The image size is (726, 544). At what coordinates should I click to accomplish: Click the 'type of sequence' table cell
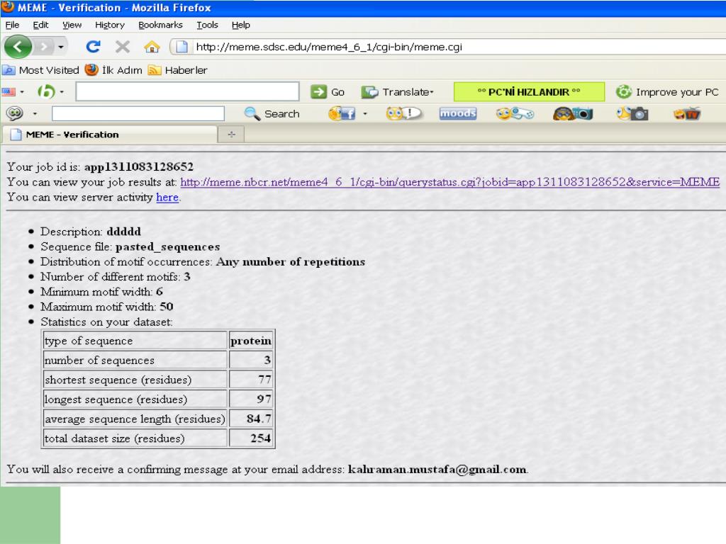(135, 341)
